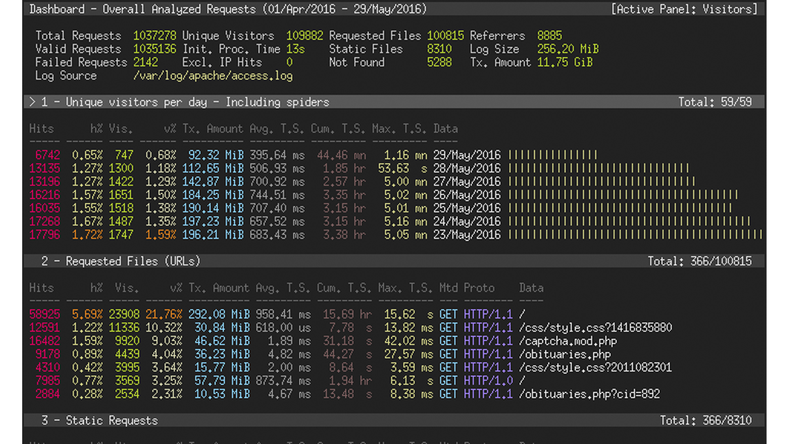The height and width of the screenshot is (444, 789).
Task: Select the 23/May/2016 visitors row
Action: pos(466,235)
